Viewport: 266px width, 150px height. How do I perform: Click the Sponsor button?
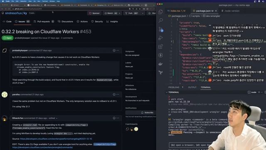[94, 13]
